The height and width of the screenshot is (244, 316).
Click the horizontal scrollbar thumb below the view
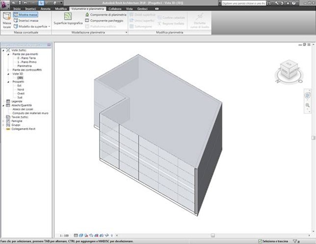click(213, 235)
